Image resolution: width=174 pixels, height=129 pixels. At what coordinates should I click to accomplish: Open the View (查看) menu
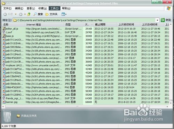click(x=31, y=8)
